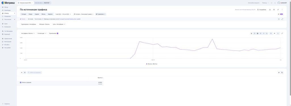Toggle the Итого и средние checkbox
The width and height of the screenshot is (291, 106).
20,82
